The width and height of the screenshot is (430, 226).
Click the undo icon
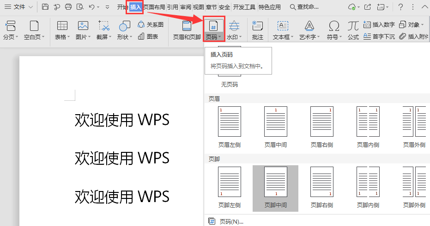(x=91, y=7)
